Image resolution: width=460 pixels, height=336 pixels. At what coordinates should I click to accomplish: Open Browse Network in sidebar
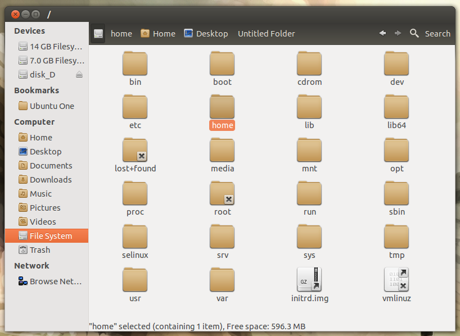(55, 281)
